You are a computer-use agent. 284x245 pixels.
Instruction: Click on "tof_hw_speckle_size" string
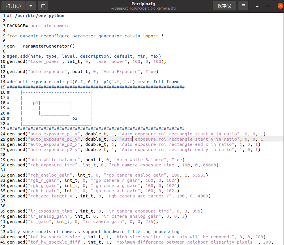(x=55, y=237)
